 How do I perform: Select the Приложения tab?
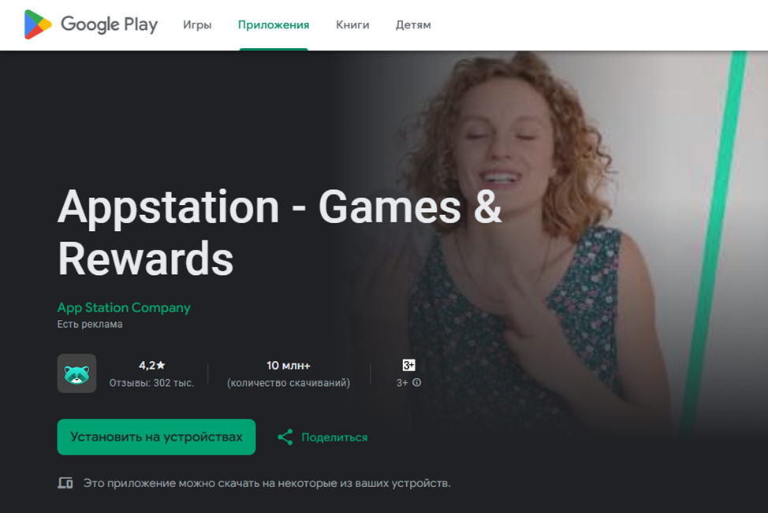274,25
